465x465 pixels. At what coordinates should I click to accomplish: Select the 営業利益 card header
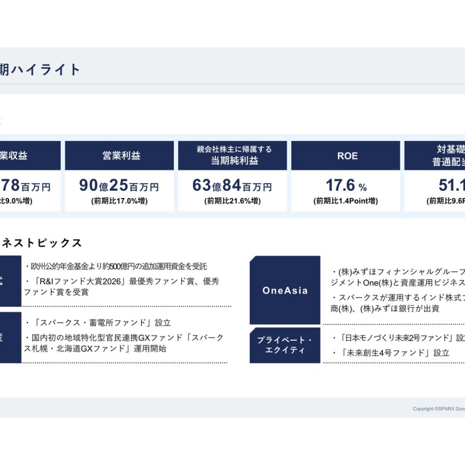click(119, 155)
